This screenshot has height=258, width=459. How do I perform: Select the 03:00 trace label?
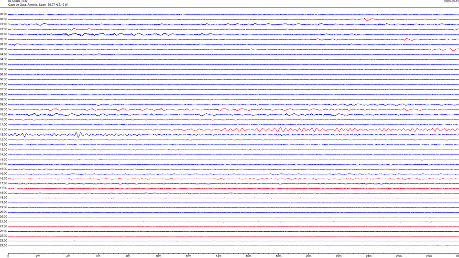(x=3, y=44)
